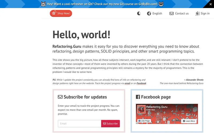Follow the email link in the P.S. note
The width and height of the screenshot is (214, 134).
tap(127, 83)
